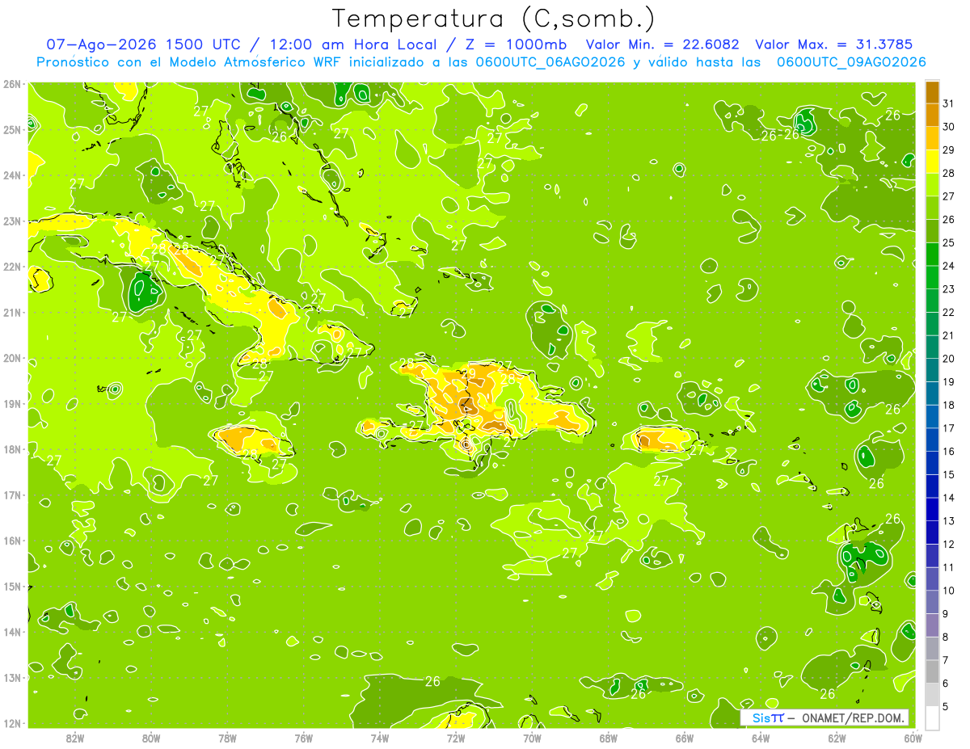Viewport: 970px width, 749px height.
Task: Click the 82W longitude axis label
Action: (75, 738)
